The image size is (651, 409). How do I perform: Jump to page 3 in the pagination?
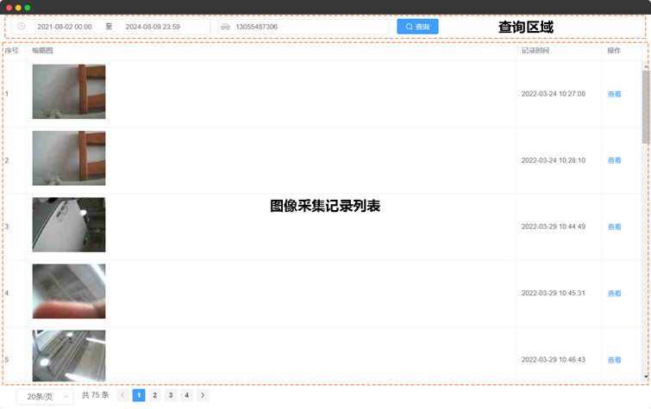tap(170, 395)
